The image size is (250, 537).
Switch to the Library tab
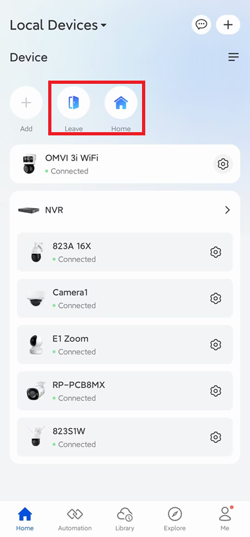[125, 519]
